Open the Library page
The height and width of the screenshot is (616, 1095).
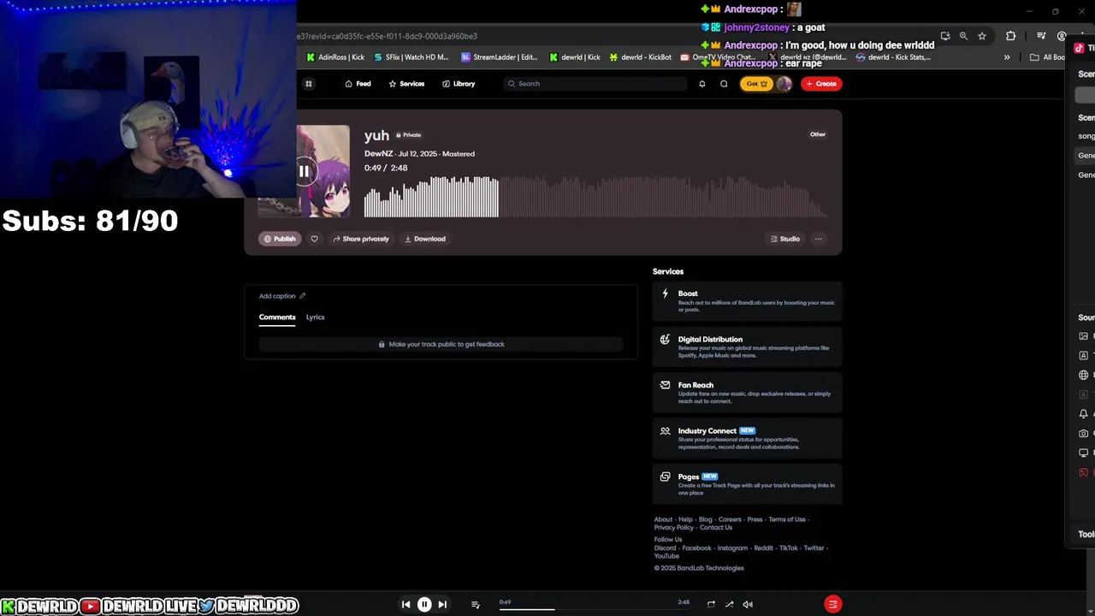(x=459, y=84)
